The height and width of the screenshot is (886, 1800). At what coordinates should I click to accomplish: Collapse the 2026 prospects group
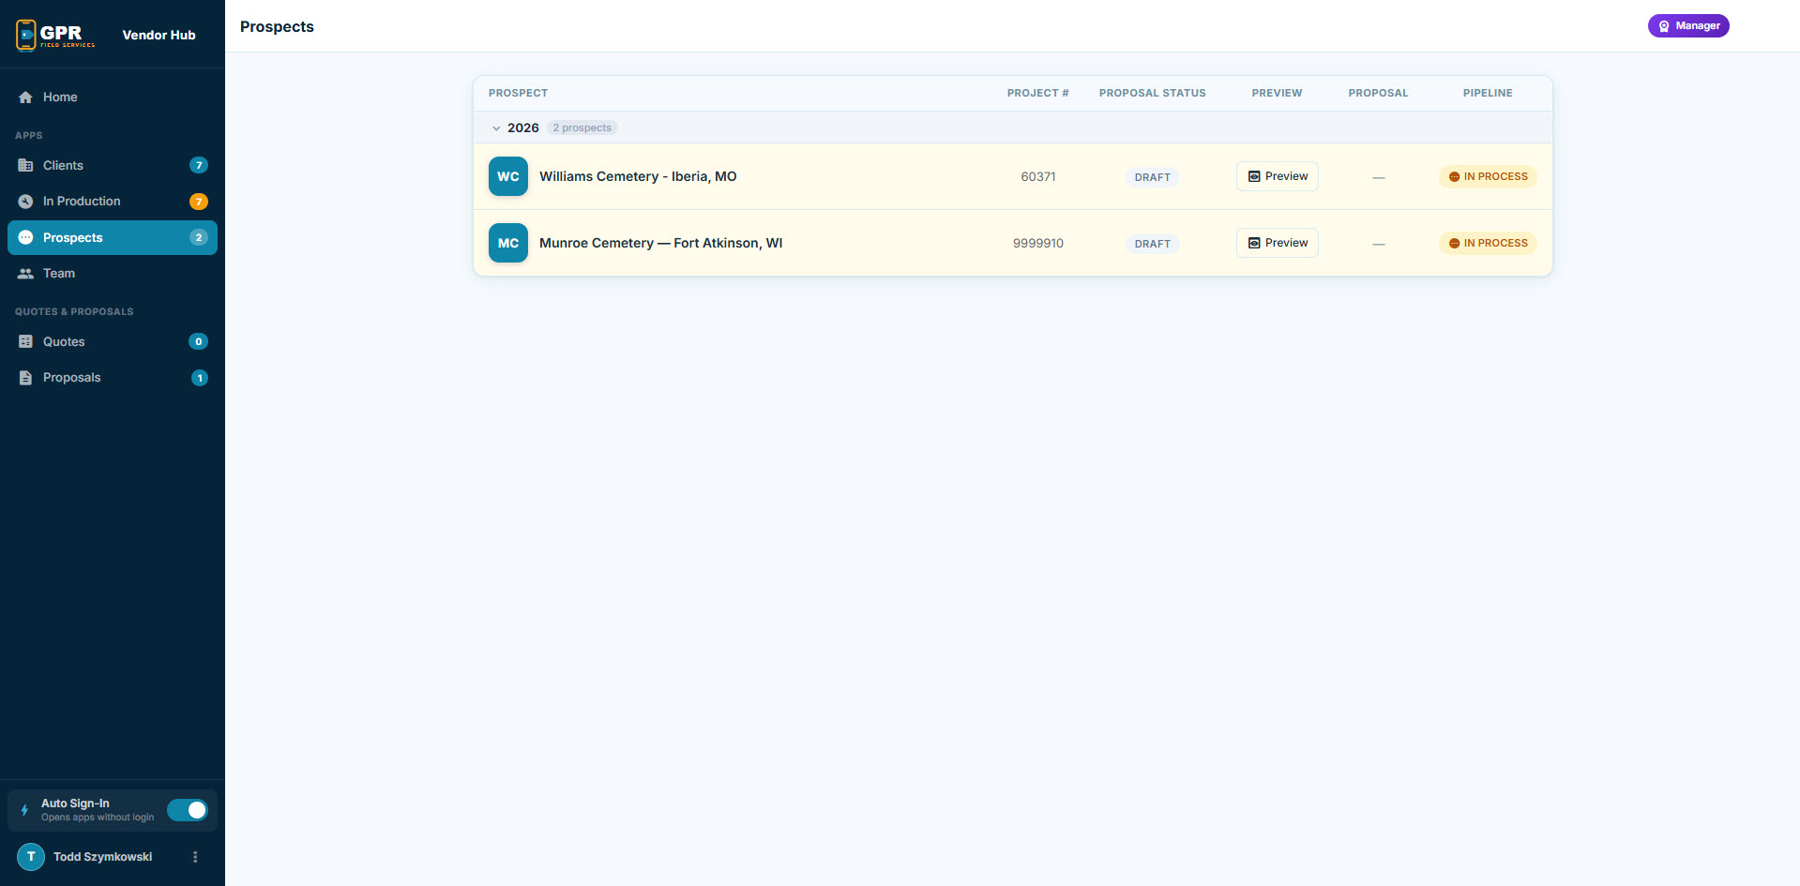tap(496, 128)
